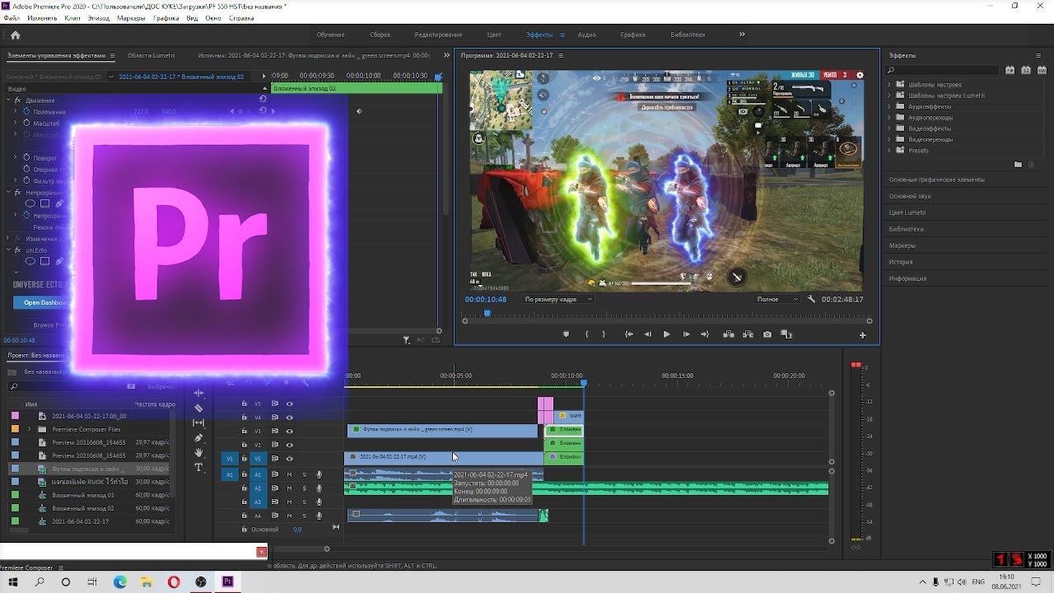1054x593 pixels.
Task: Select the Ripple Edit tool
Action: pos(198,393)
